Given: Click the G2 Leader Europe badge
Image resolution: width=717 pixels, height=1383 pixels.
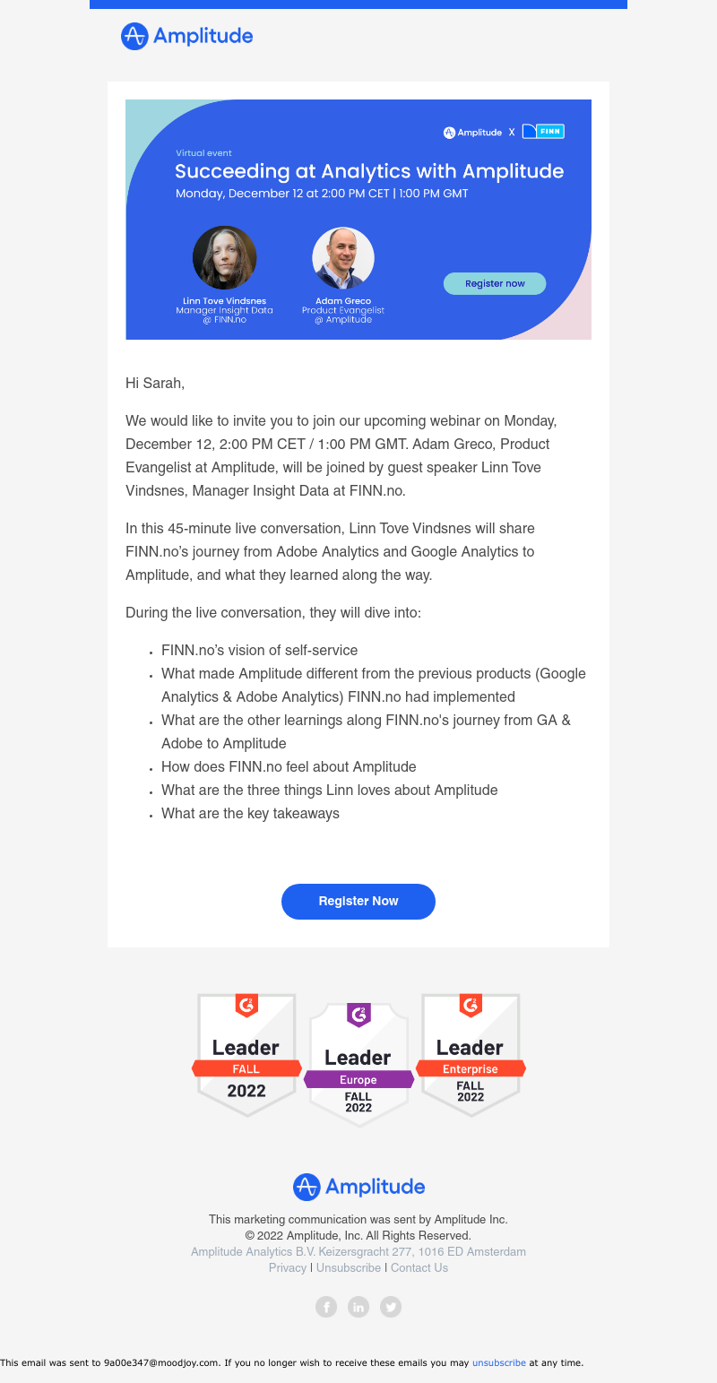Looking at the screenshot, I should (x=358, y=1065).
